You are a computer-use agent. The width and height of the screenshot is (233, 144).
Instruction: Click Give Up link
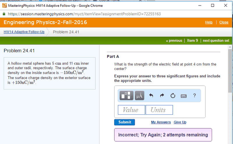tap(180, 122)
